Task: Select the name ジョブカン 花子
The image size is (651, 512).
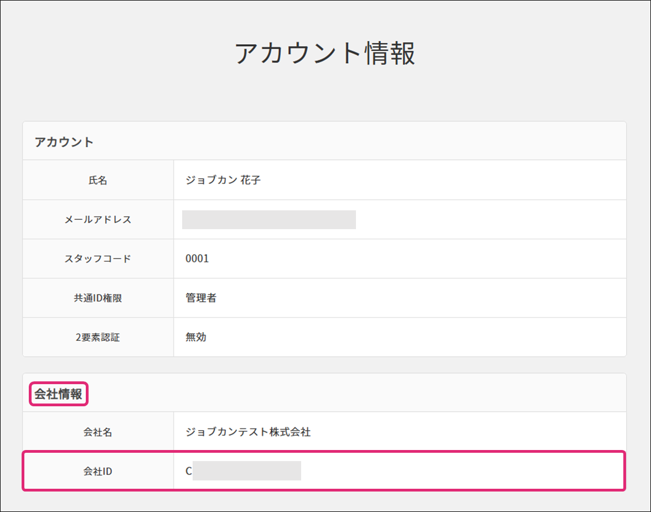Action: click(223, 180)
